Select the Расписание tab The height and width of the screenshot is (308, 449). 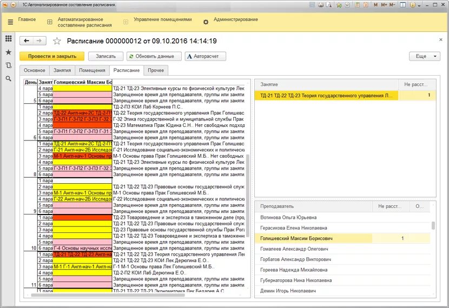(x=127, y=70)
